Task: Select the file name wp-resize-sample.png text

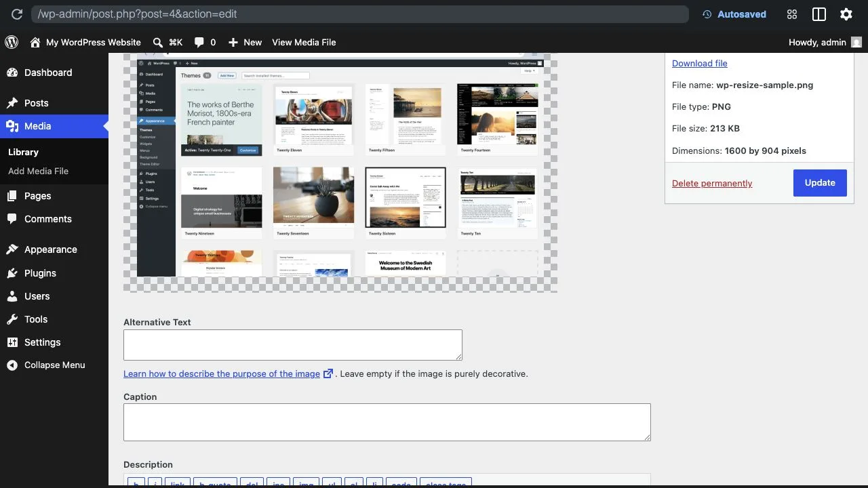Action: 765,85
